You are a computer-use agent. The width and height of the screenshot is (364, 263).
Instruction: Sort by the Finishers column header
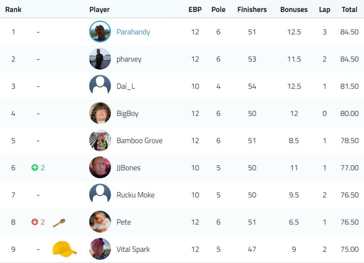tap(252, 9)
